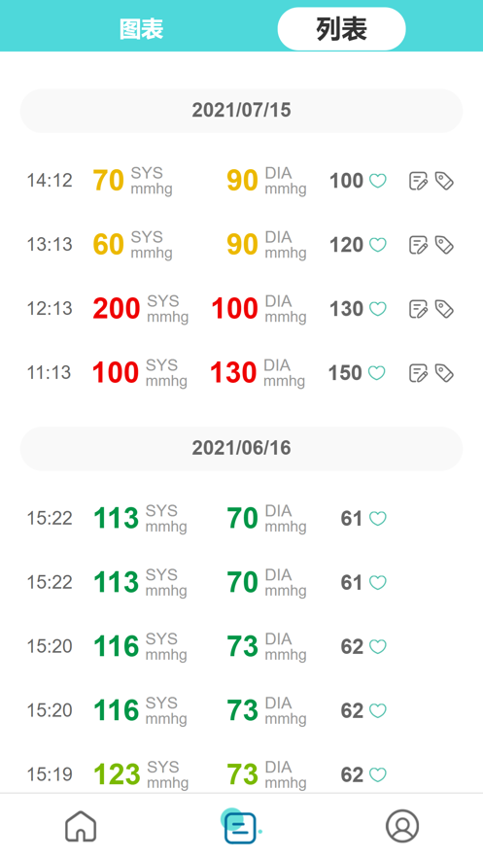The image size is (483, 858).
Task: Tap the 2021/06/16 date header
Action: 241,449
